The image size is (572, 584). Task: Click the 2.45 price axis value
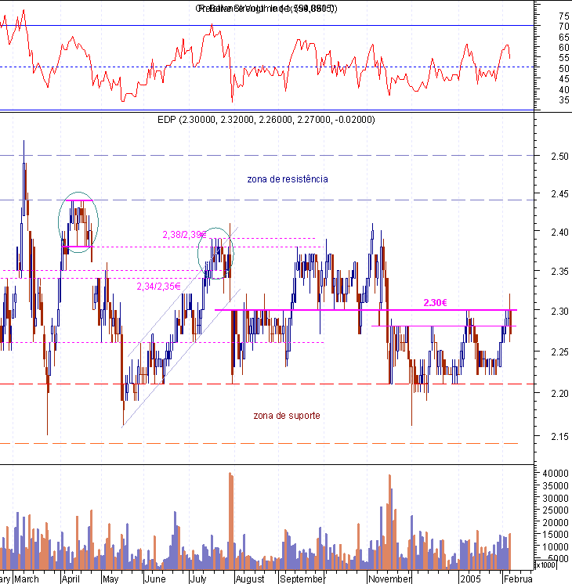point(559,194)
